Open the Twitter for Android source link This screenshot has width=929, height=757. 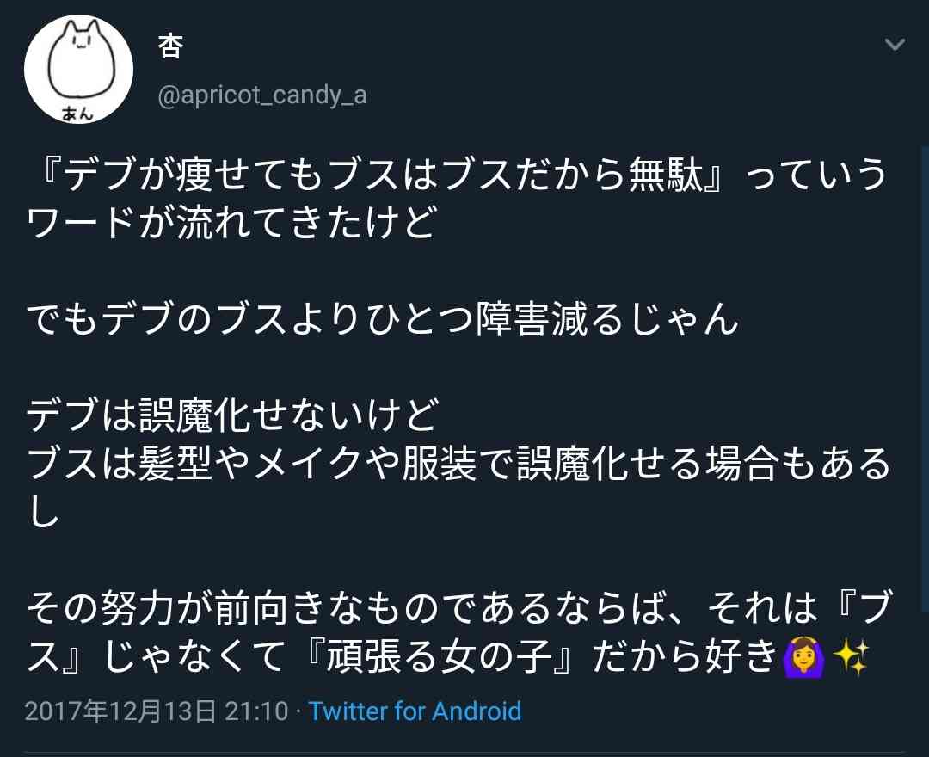[x=417, y=712]
